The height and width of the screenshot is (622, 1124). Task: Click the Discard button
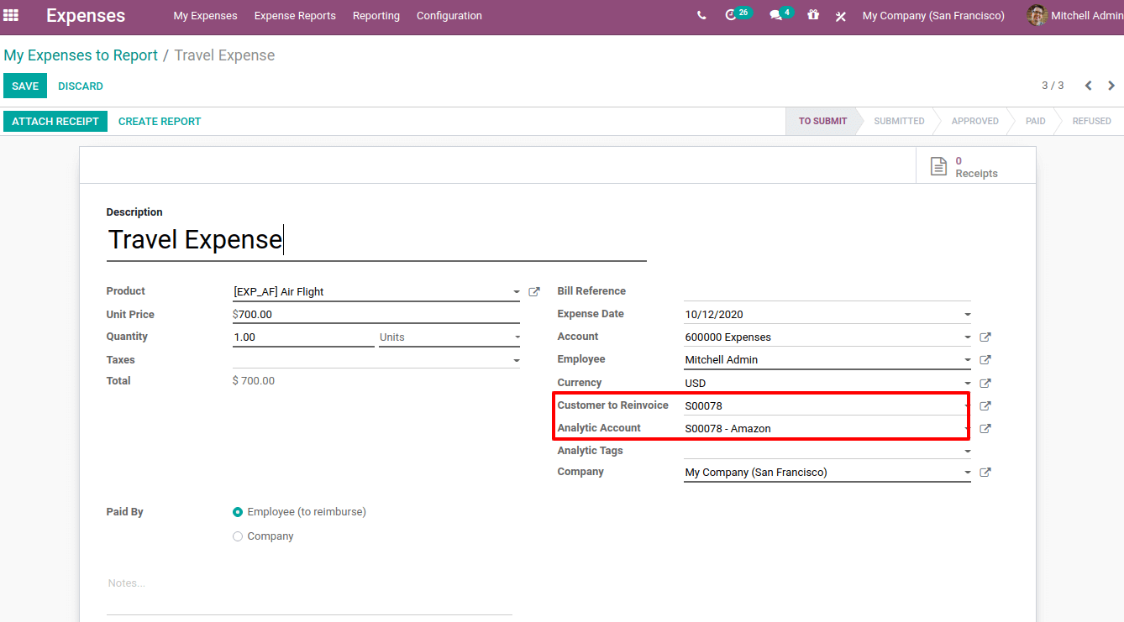click(81, 86)
